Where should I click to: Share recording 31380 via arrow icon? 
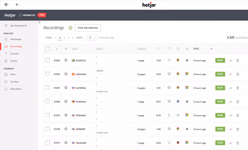231,102
